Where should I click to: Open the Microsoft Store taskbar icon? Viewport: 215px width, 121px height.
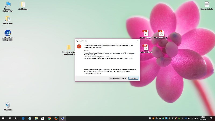point(43,118)
